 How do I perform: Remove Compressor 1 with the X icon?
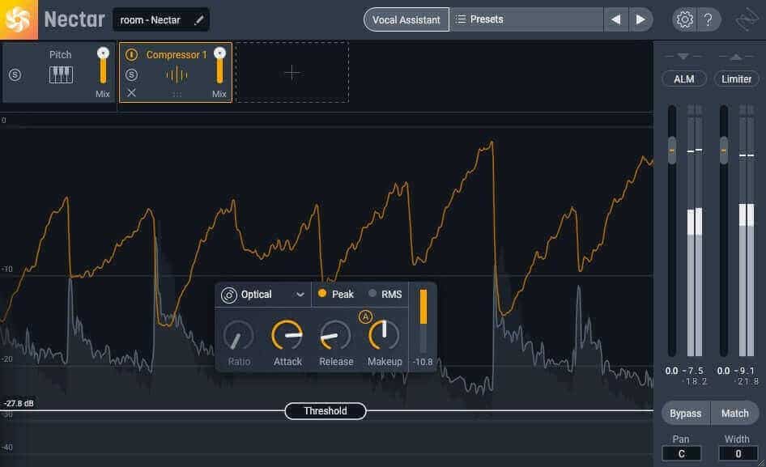(x=131, y=93)
